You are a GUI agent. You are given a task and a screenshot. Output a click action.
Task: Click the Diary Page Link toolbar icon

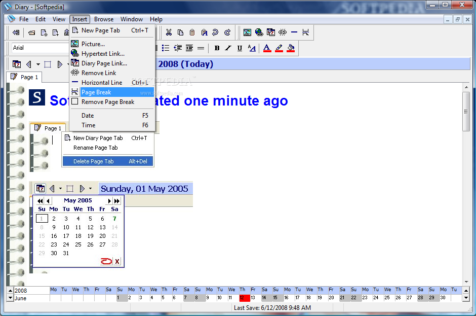pyautogui.click(x=271, y=32)
